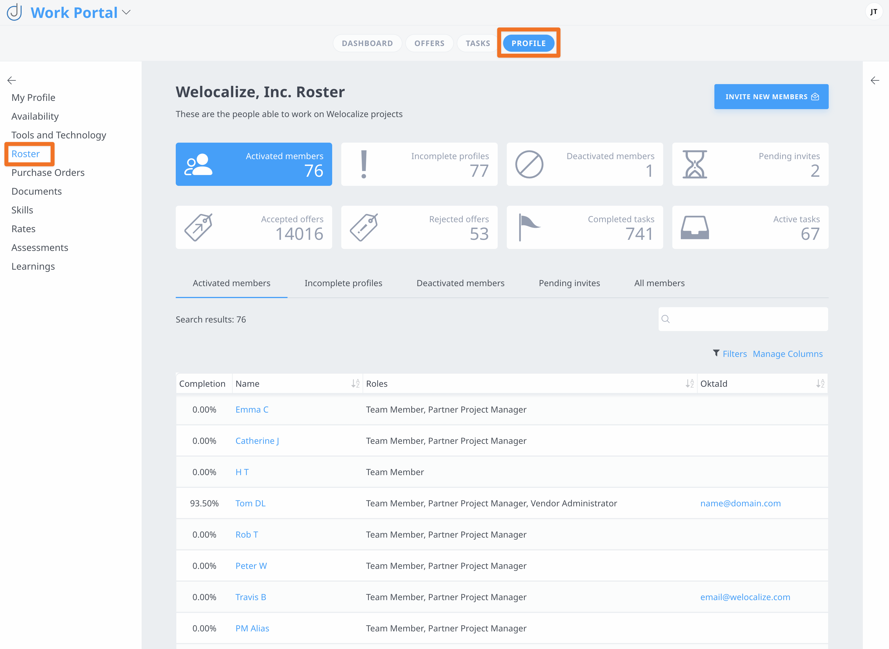Switch to the Incomplete profiles tab
The height and width of the screenshot is (649, 889).
(343, 283)
